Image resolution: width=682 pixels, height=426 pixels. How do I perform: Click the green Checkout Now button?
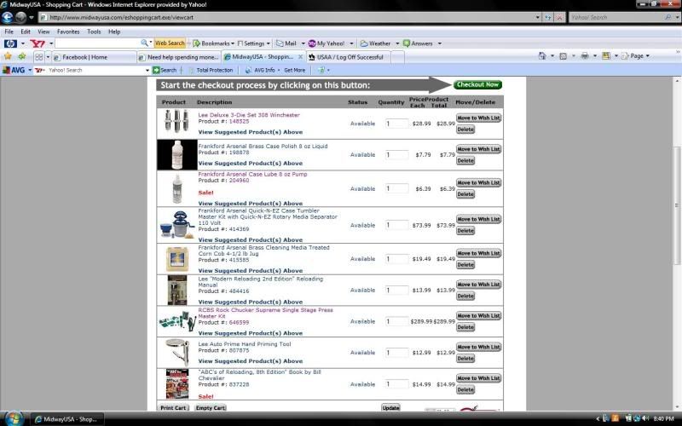[x=477, y=84]
